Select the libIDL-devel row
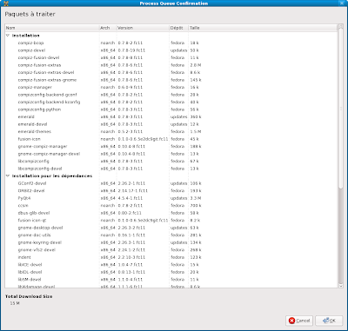The height and width of the screenshot is (331, 348). point(171,272)
